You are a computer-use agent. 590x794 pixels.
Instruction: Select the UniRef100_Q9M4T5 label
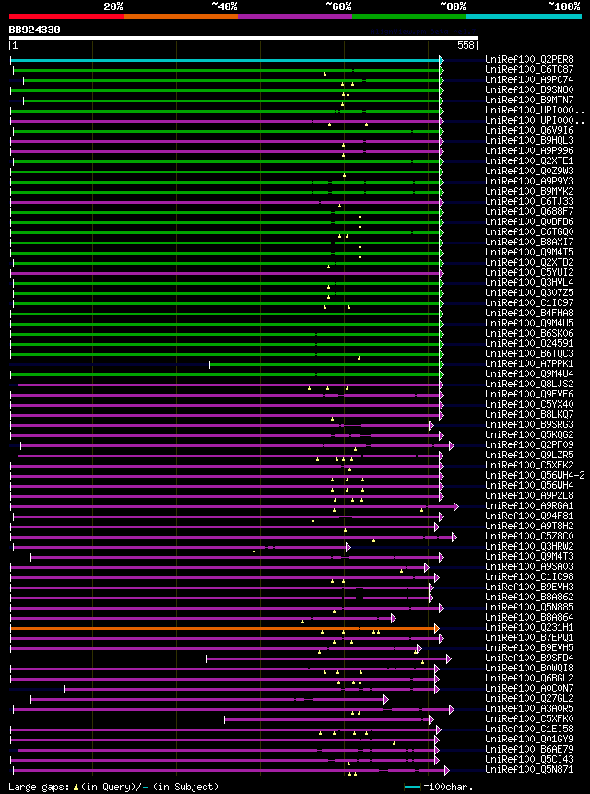[529, 252]
